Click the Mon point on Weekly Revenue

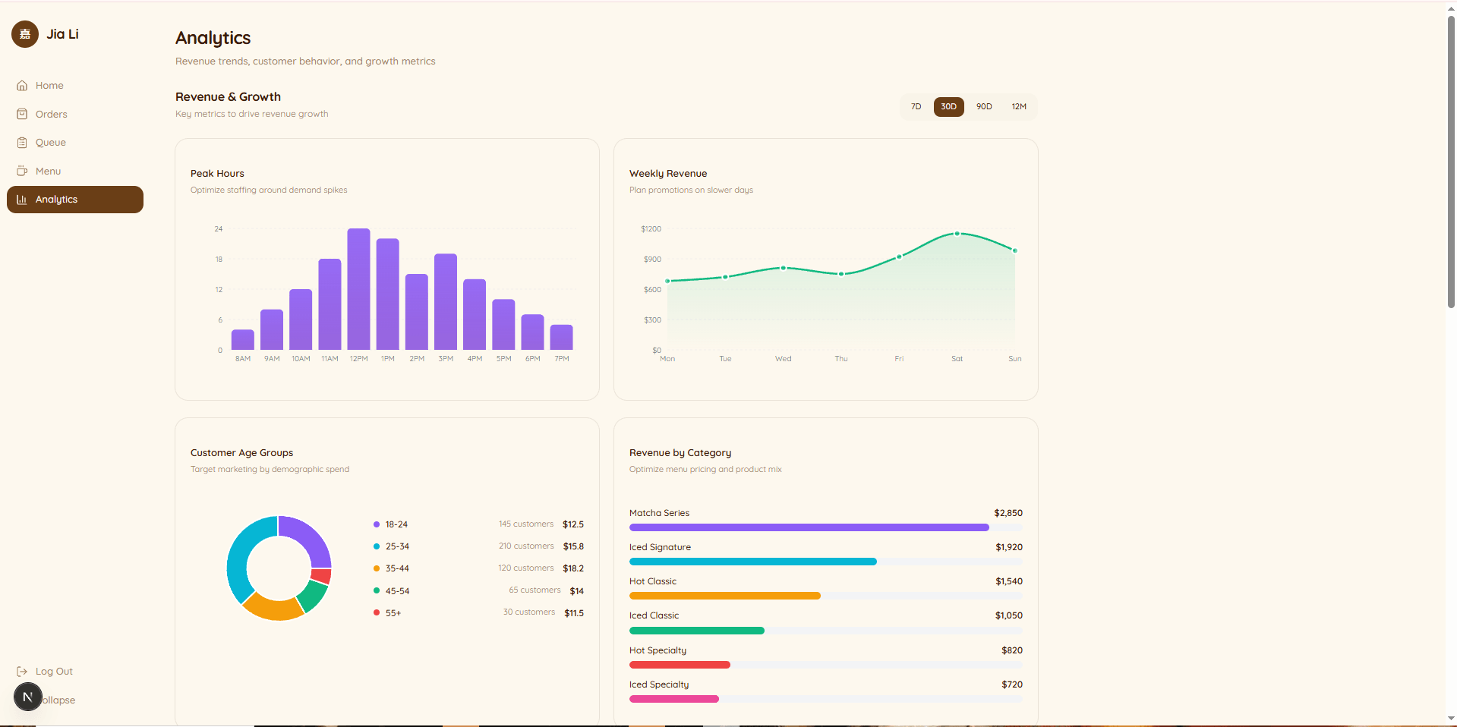tap(667, 281)
